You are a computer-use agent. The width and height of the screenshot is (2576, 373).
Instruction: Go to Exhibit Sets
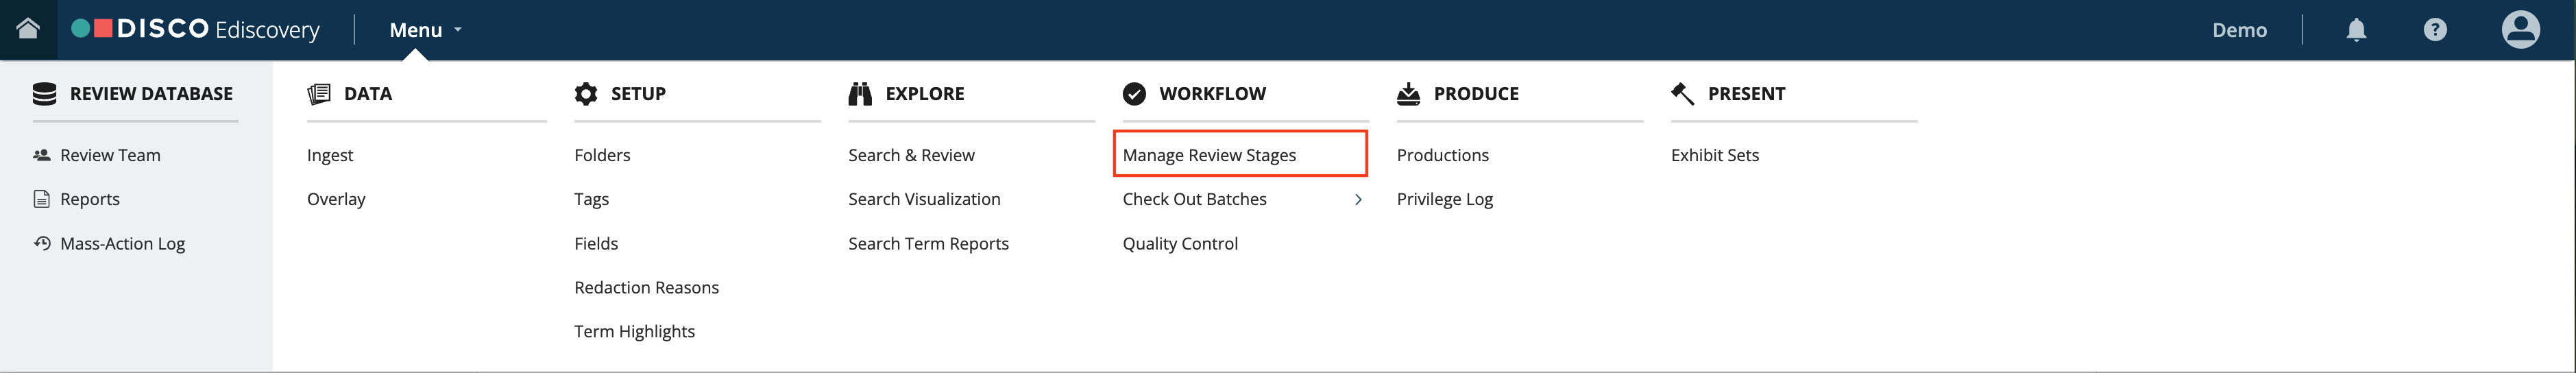point(1714,155)
